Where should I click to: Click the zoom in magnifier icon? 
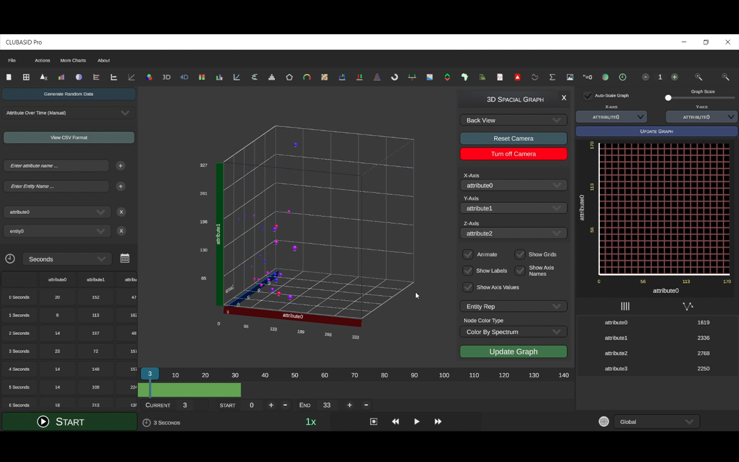pos(699,77)
